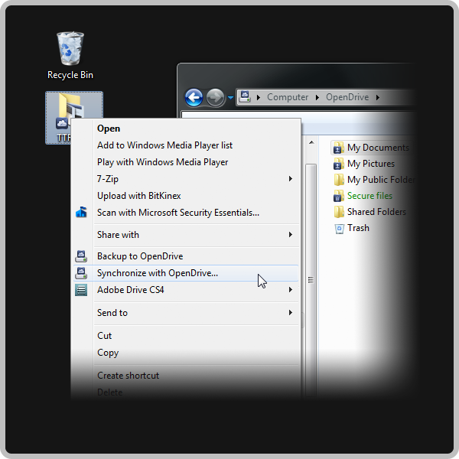This screenshot has width=459, height=459.
Task: Click the Send to submenu arrow
Action: coord(291,313)
